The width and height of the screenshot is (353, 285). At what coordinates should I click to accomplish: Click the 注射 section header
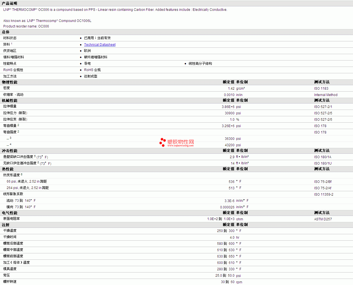click(6, 225)
